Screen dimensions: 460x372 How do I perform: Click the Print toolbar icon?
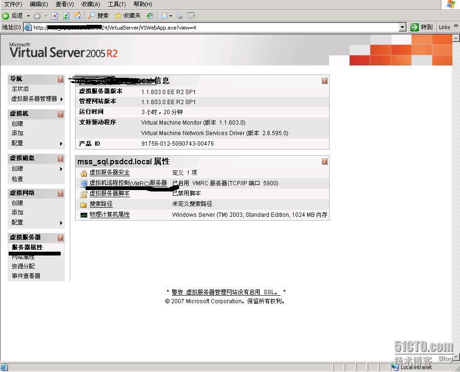point(179,16)
